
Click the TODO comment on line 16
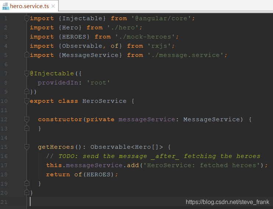153,156
